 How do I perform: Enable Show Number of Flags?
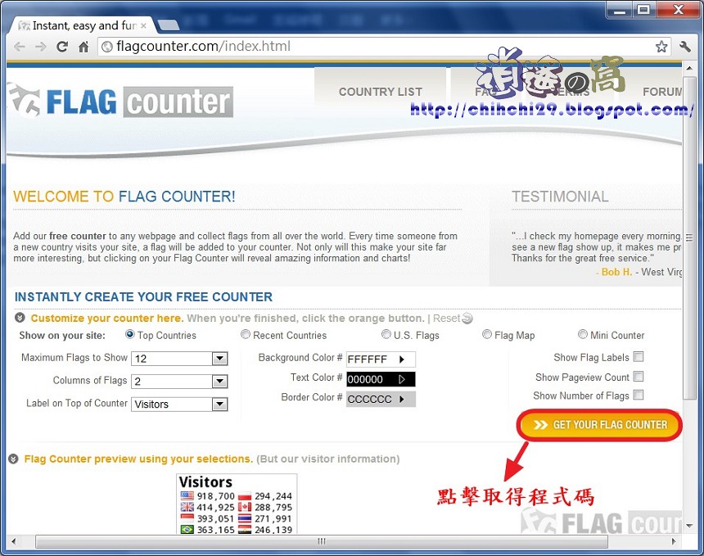tap(639, 394)
